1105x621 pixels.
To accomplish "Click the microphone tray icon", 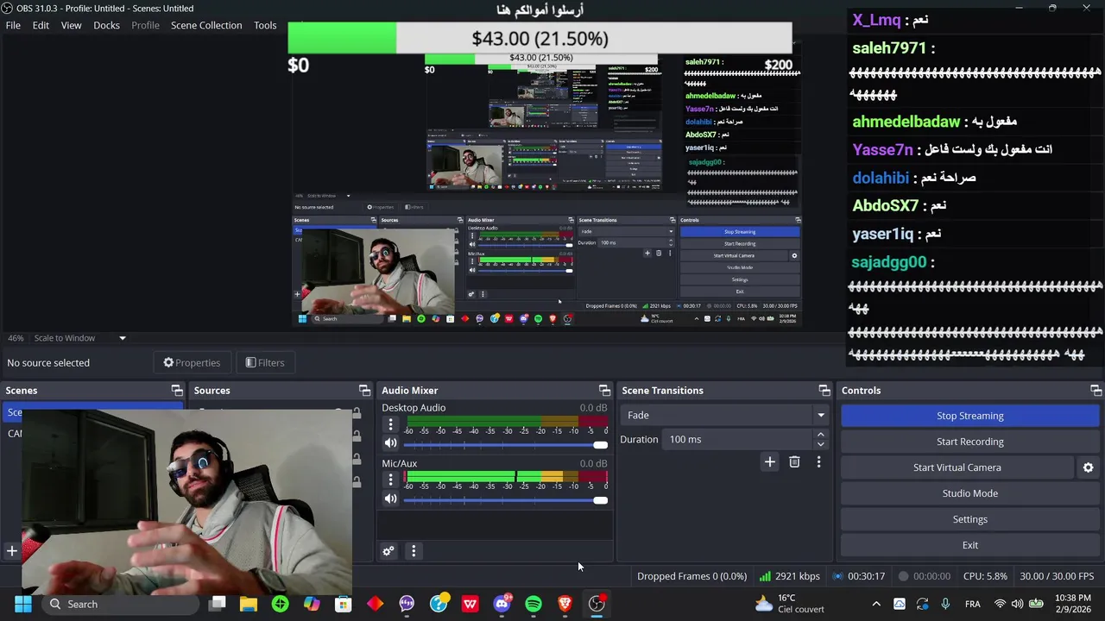I will coord(945,604).
